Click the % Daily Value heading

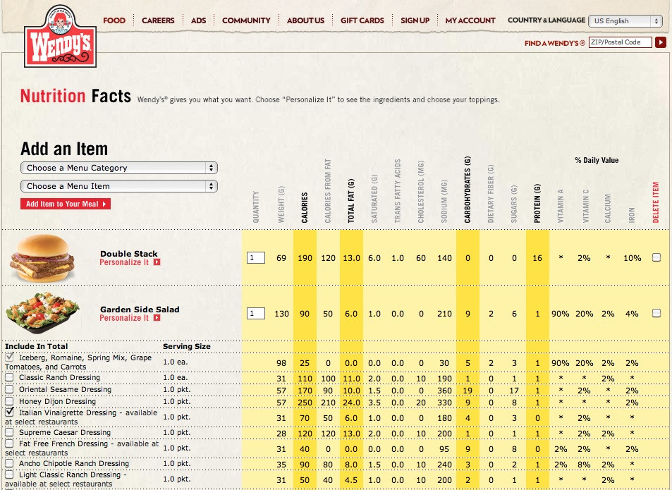597,160
